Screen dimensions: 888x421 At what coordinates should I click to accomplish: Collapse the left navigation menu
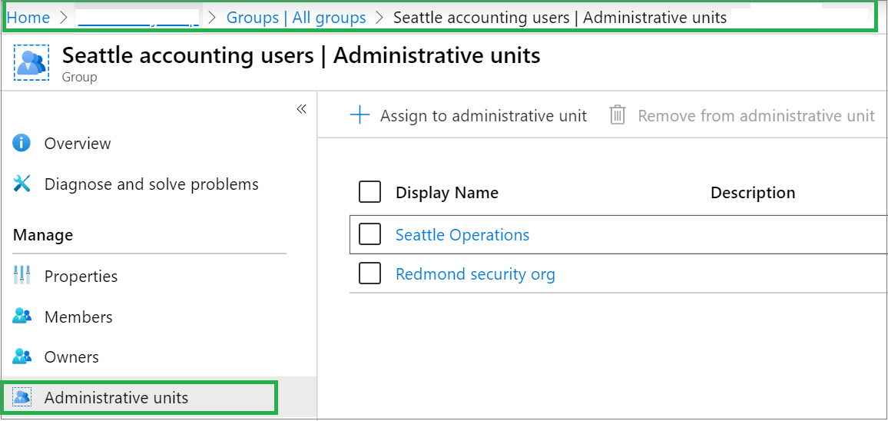point(301,109)
